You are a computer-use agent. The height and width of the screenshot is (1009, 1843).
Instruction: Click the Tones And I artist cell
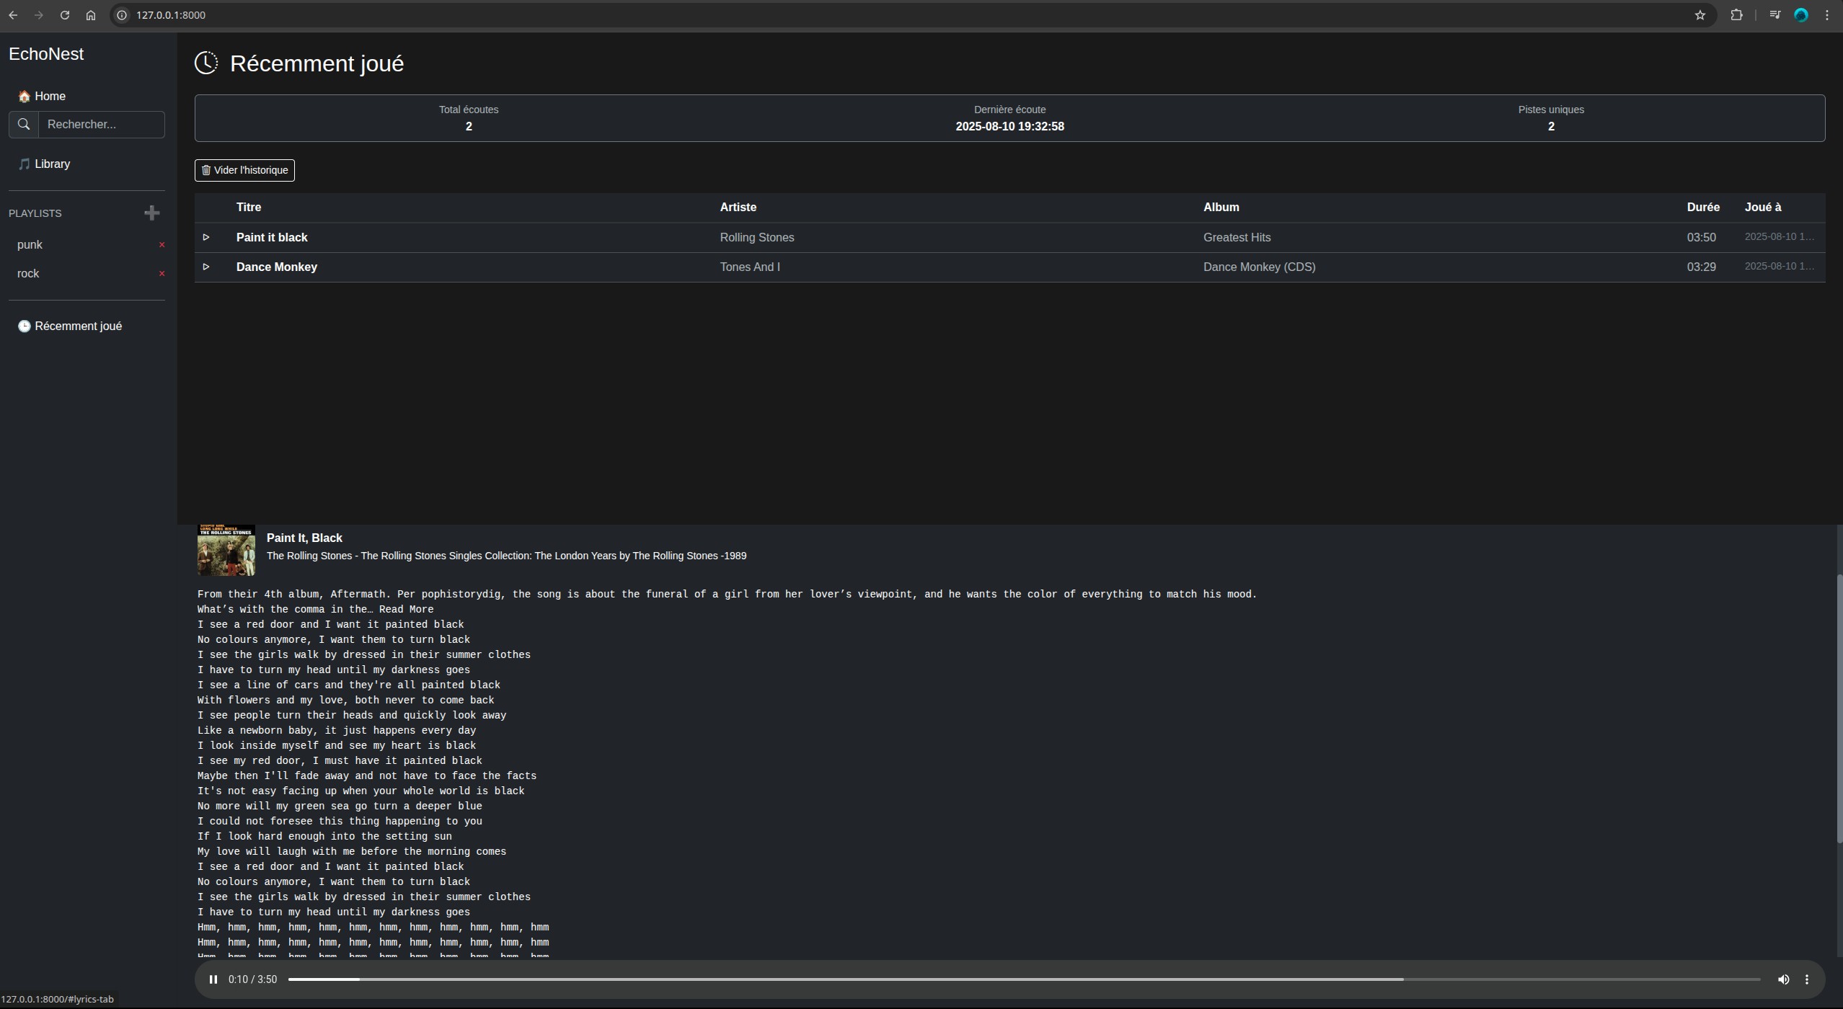(750, 267)
